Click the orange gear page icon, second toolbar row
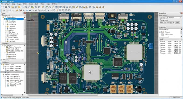The height and width of the screenshot is (99, 183). pyautogui.click(x=57, y=10)
